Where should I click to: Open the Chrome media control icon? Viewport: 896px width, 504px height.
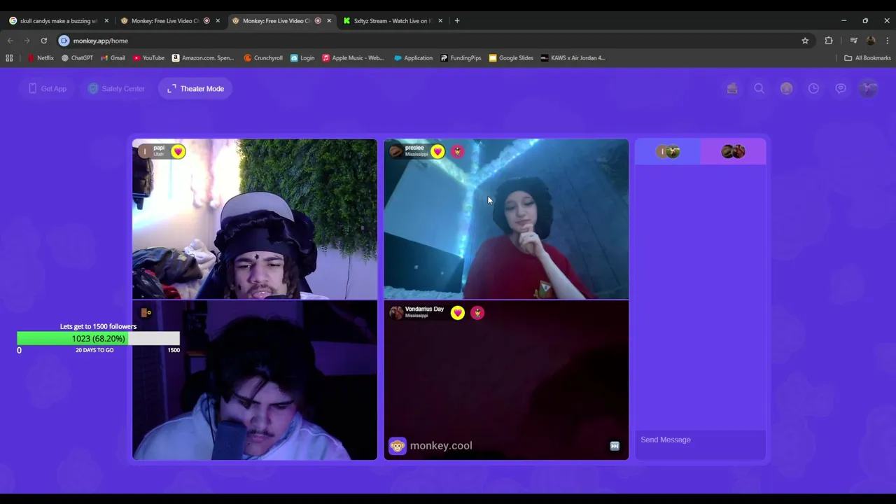[x=853, y=41]
